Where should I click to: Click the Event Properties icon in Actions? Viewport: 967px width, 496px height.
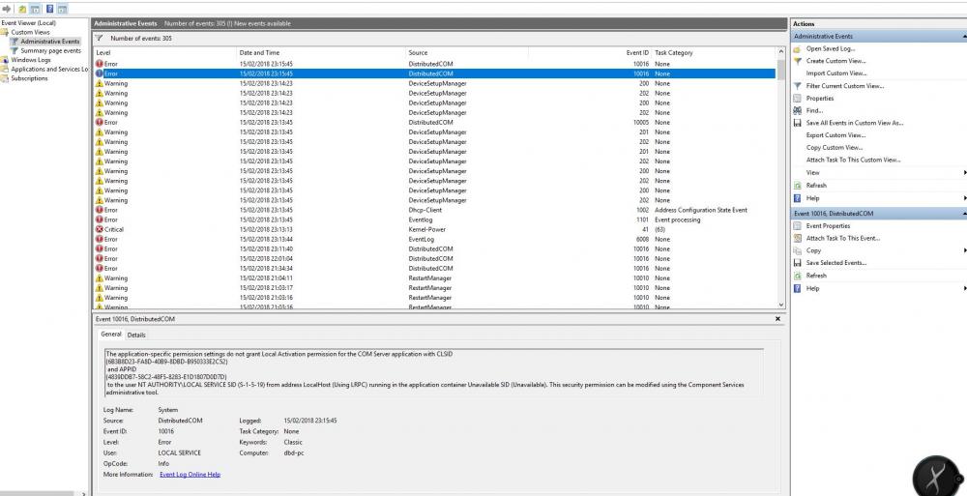pyautogui.click(x=797, y=226)
